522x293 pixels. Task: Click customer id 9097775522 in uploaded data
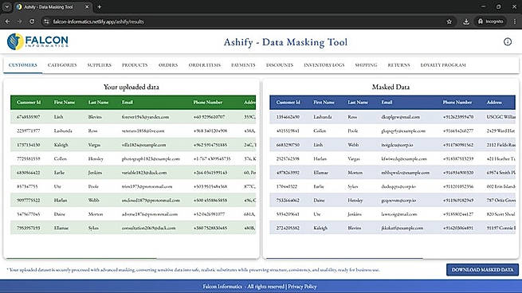click(29, 200)
